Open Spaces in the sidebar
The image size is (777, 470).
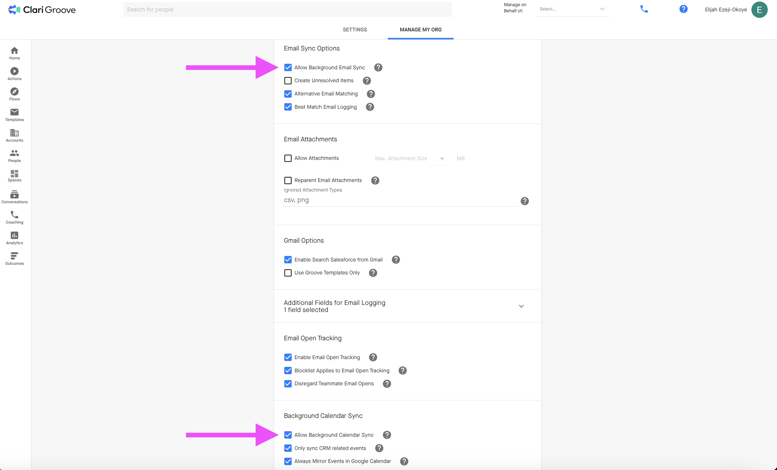[14, 176]
